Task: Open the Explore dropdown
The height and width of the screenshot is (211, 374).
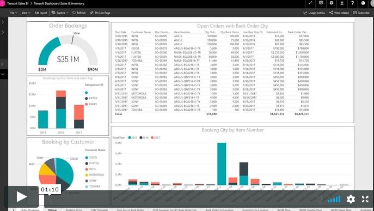Action: tap(60, 13)
